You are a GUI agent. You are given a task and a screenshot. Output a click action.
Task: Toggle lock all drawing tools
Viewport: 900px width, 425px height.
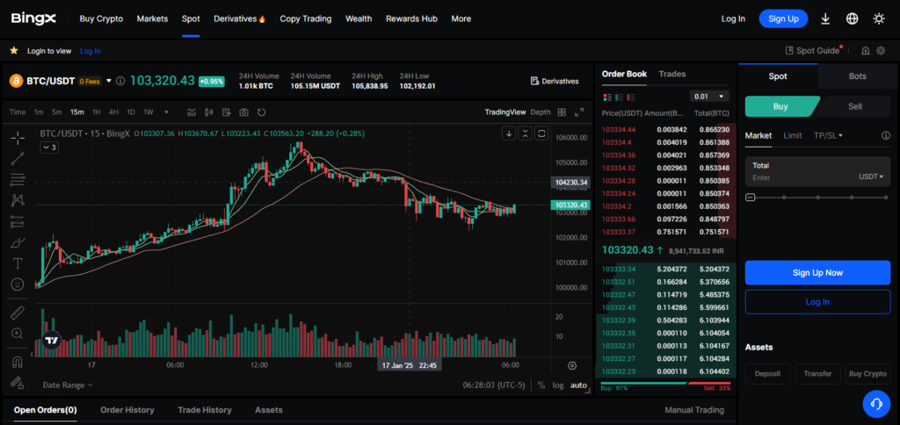pos(18,382)
